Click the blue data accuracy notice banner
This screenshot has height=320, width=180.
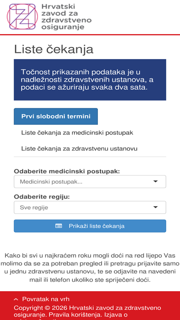click(90, 80)
